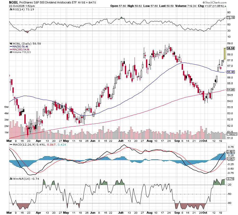This screenshot has width=238, height=215.
Task: Click the Wm%R(14) -0.74 legend label
Action: click(26, 179)
